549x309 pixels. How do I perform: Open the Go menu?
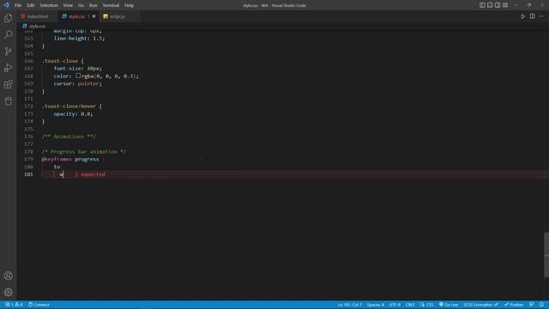(x=81, y=5)
